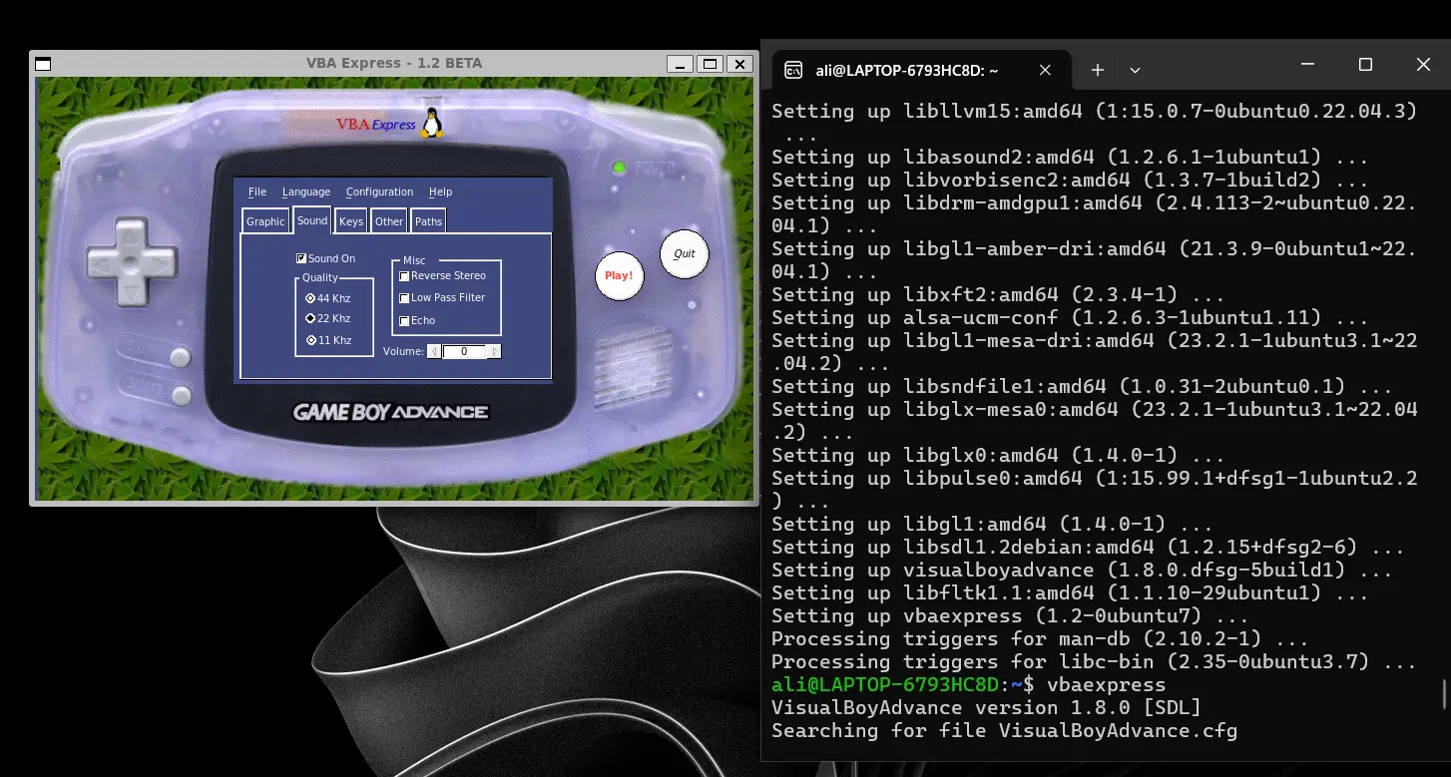Click the VBA Express window menu icon
This screenshot has width=1451, height=777.
point(43,64)
